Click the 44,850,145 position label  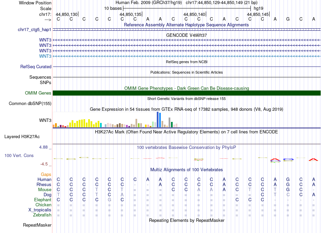click(258, 14)
